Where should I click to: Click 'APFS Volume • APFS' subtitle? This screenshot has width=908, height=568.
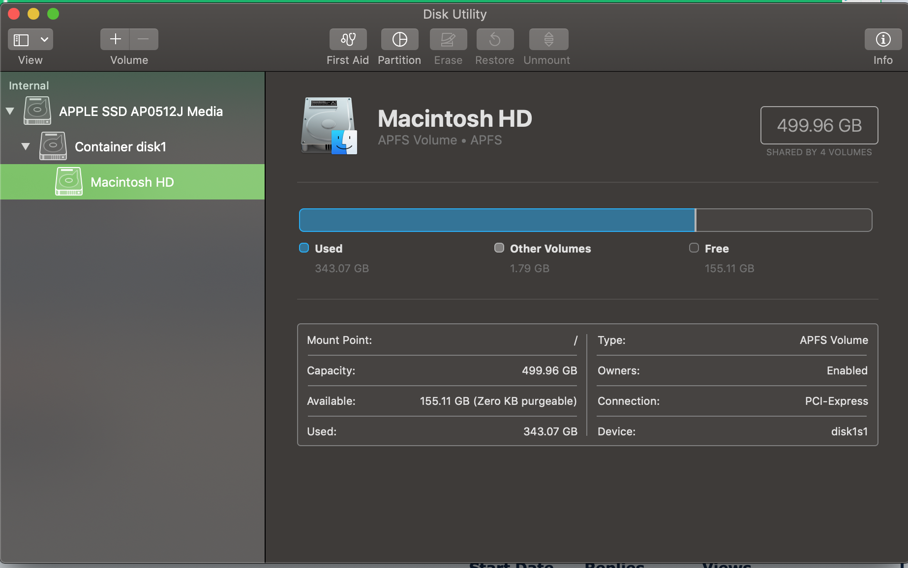tap(440, 140)
